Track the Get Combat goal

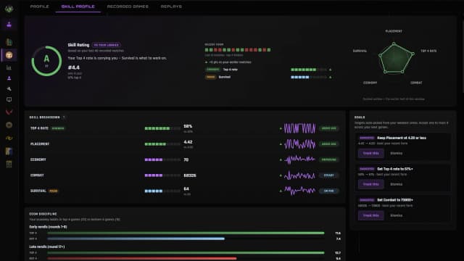370,215
